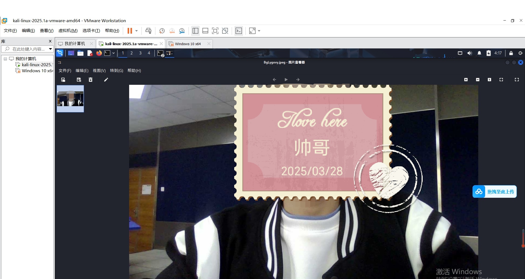Open VMware 查看(V) menu

(x=47, y=31)
